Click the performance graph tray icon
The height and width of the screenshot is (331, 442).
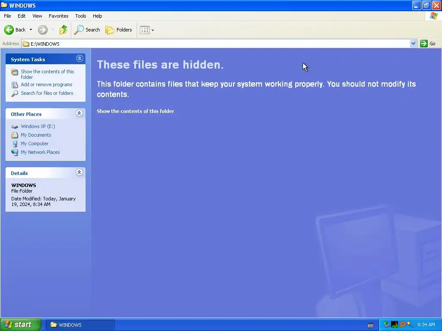tap(395, 325)
